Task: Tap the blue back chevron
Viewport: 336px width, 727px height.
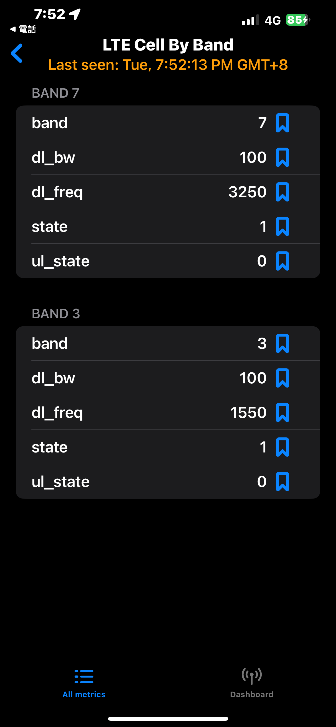Action: point(17,53)
